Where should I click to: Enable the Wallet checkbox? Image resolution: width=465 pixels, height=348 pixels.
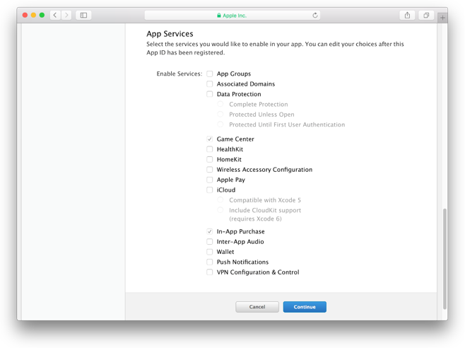(210, 252)
